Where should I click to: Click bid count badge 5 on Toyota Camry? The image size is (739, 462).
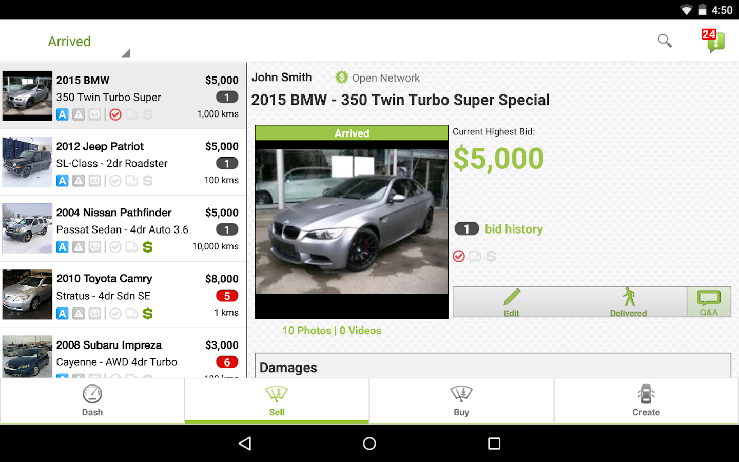pyautogui.click(x=227, y=296)
